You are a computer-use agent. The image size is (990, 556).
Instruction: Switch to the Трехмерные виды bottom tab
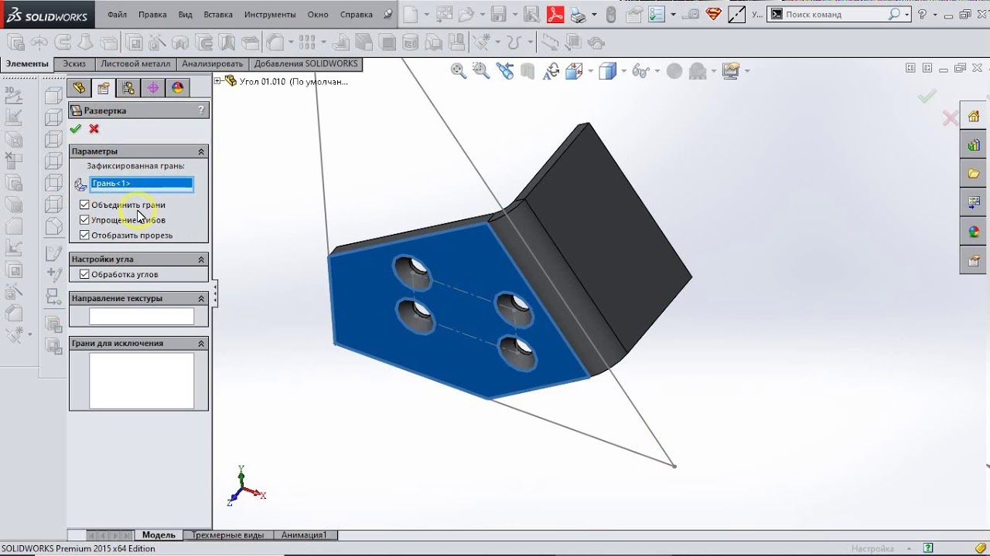(x=227, y=535)
